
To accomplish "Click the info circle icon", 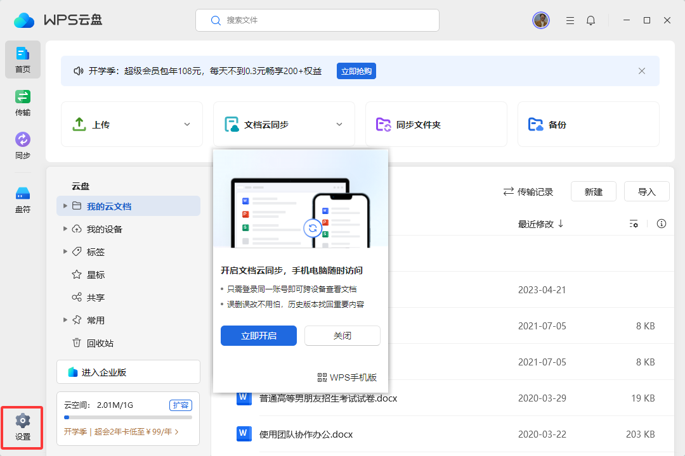I will pos(662,224).
